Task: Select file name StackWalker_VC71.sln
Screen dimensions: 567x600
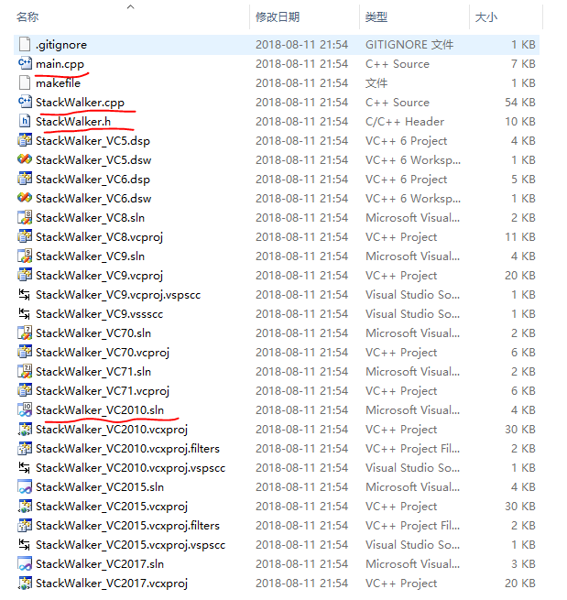Action: point(93,372)
